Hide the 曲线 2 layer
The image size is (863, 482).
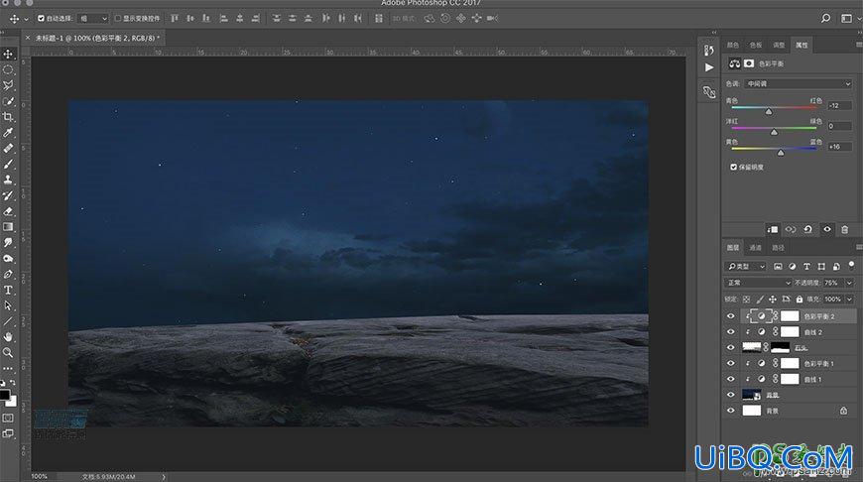[x=731, y=332]
